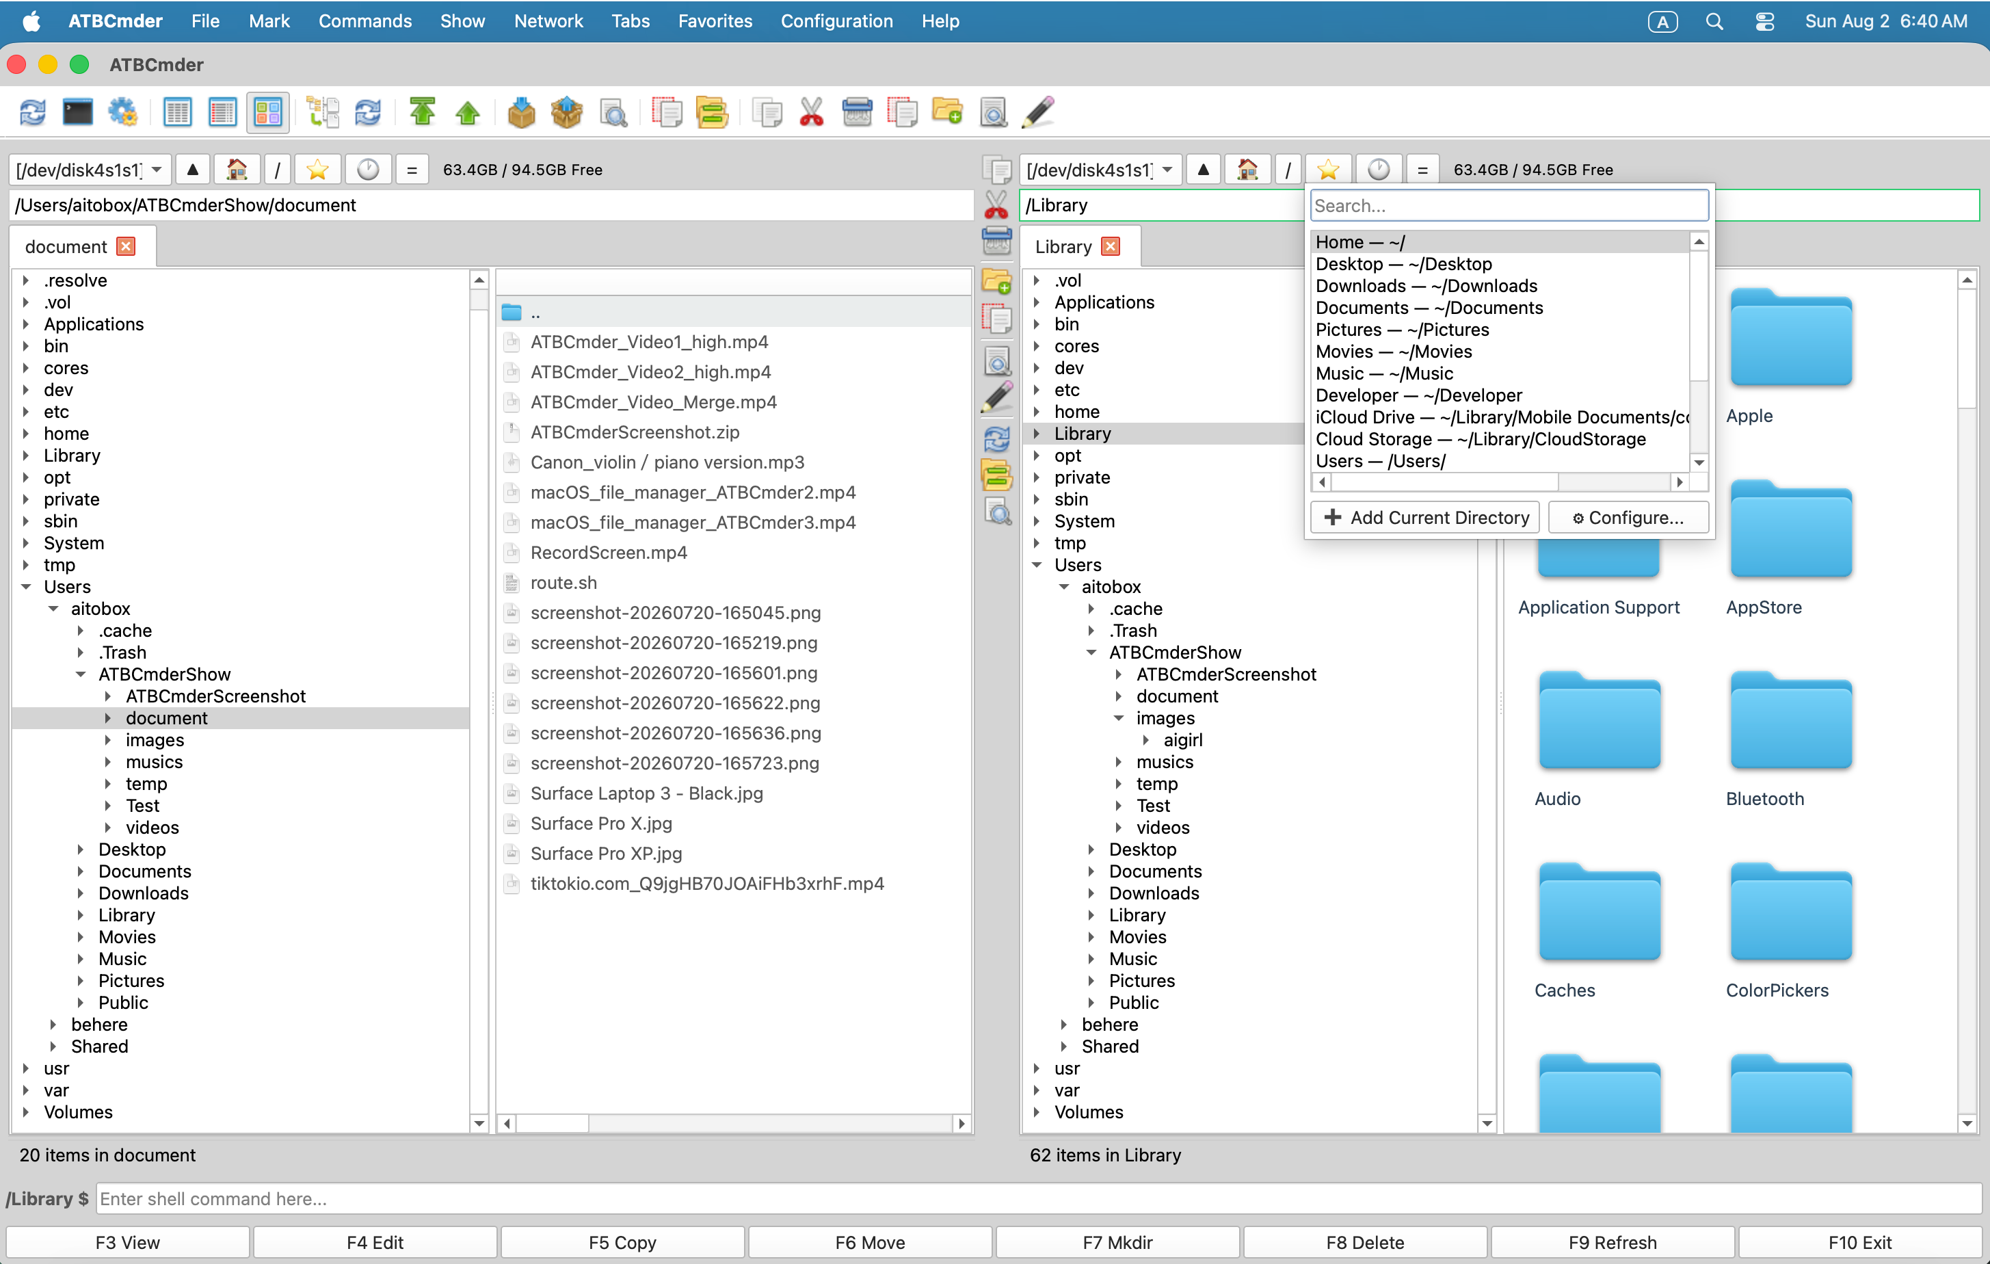1990x1264 pixels.
Task: Open the Network menu
Action: [x=548, y=21]
